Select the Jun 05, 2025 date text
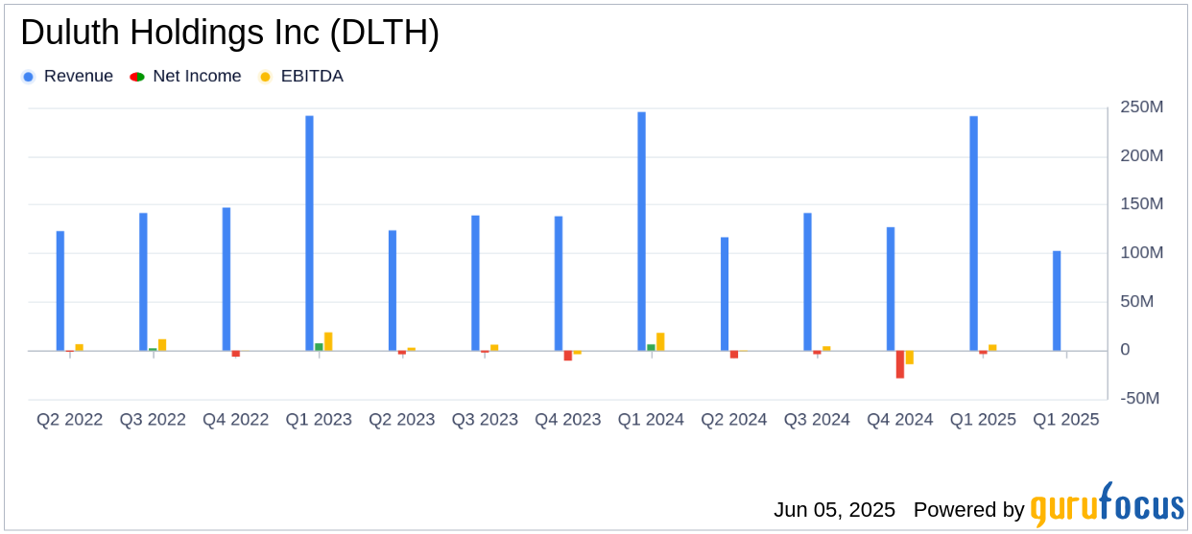Viewport: 1192px width, 534px height. coord(834,510)
